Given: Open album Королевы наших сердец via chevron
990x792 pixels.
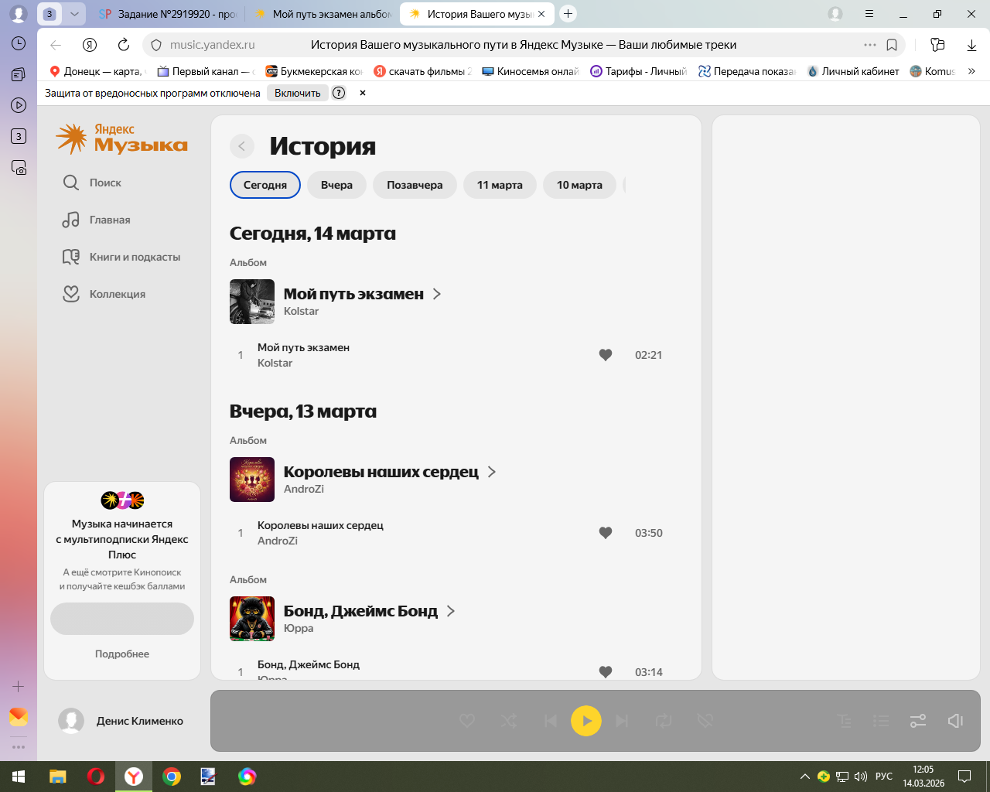Looking at the screenshot, I should [x=492, y=472].
